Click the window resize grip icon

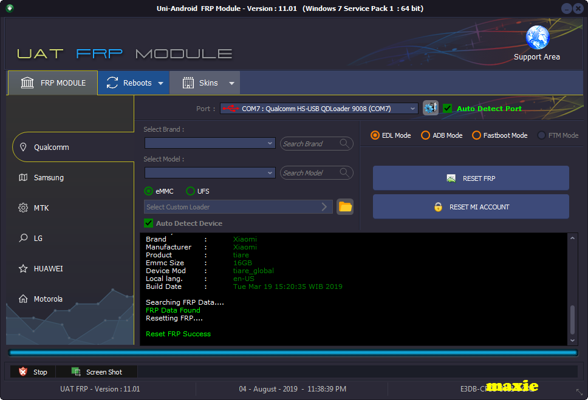click(579, 392)
